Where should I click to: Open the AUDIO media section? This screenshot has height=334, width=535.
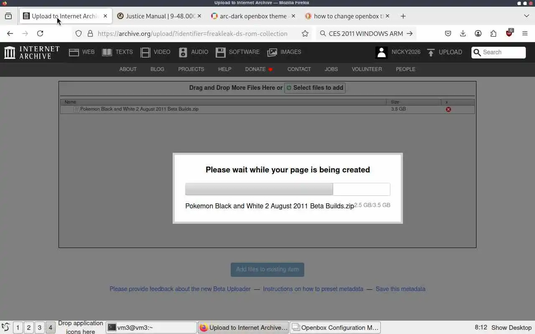click(193, 52)
